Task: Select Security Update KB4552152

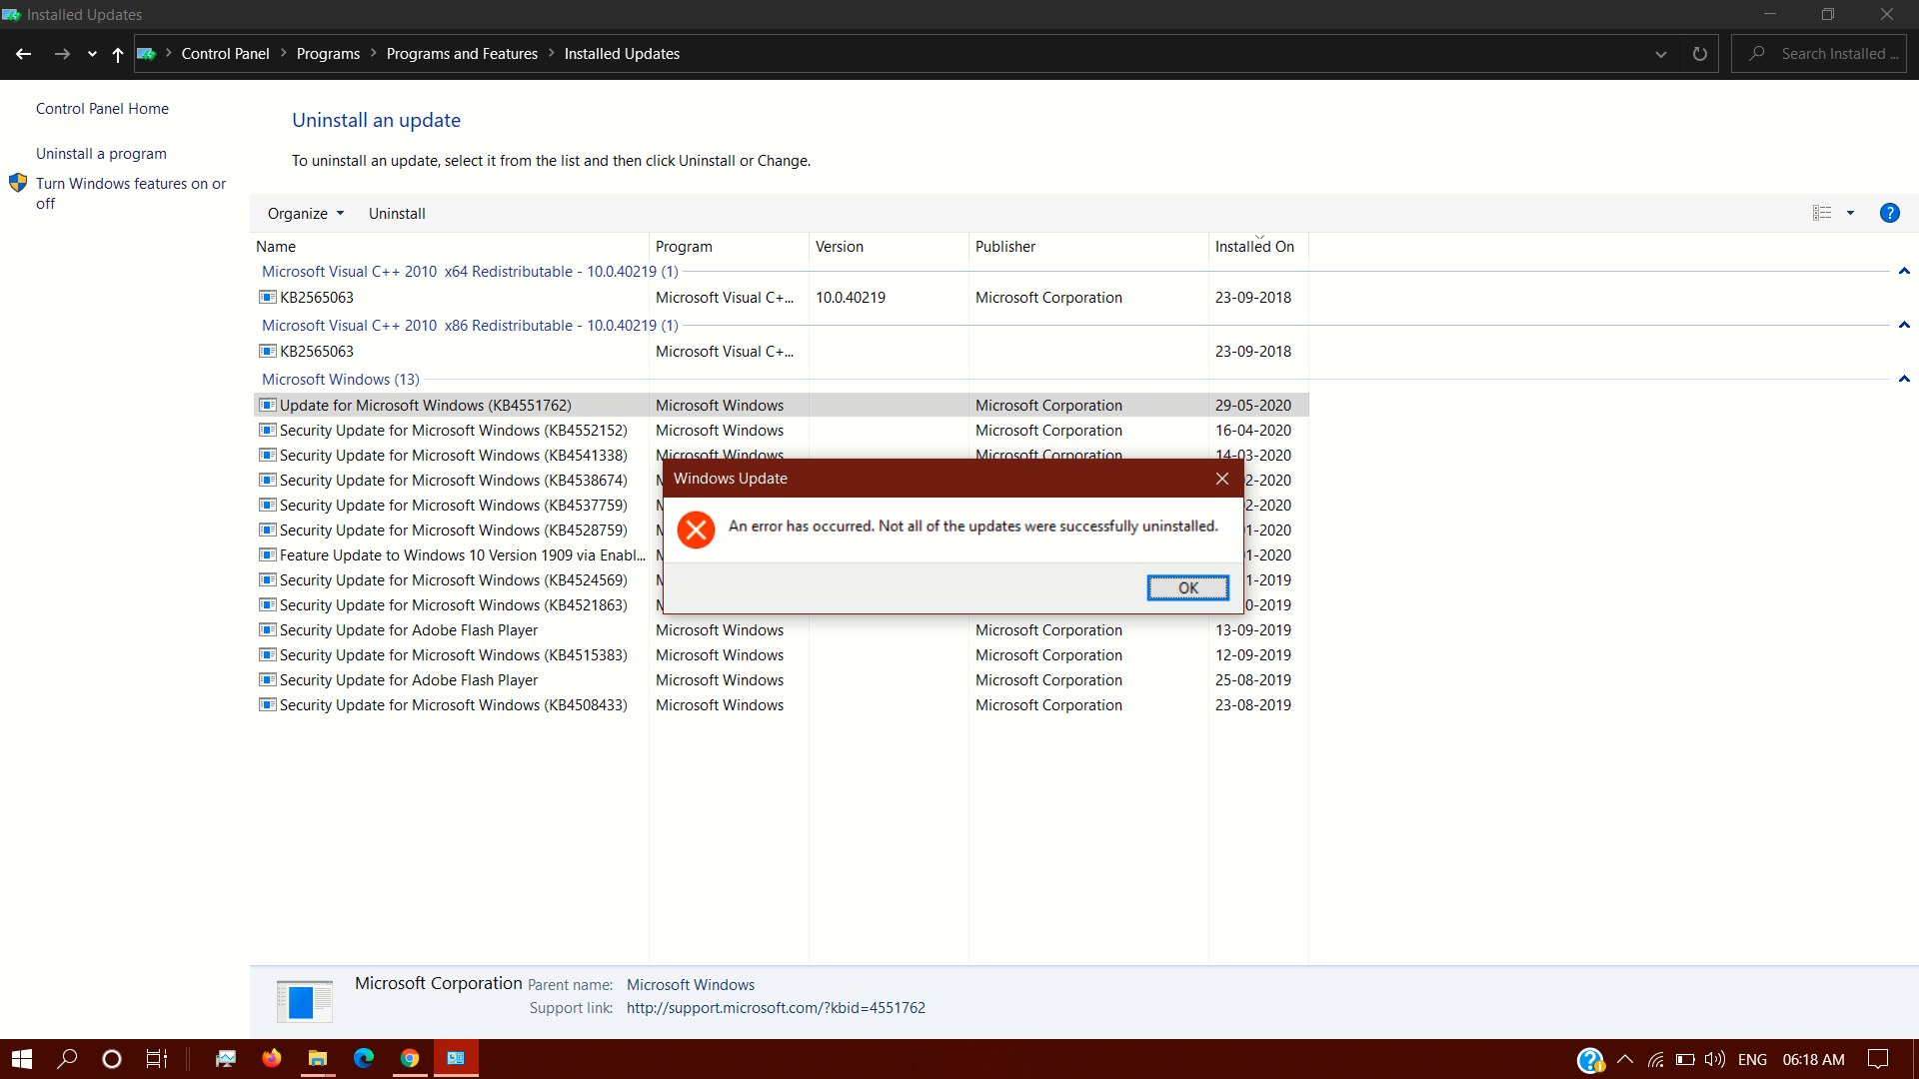Action: pos(781,431)
